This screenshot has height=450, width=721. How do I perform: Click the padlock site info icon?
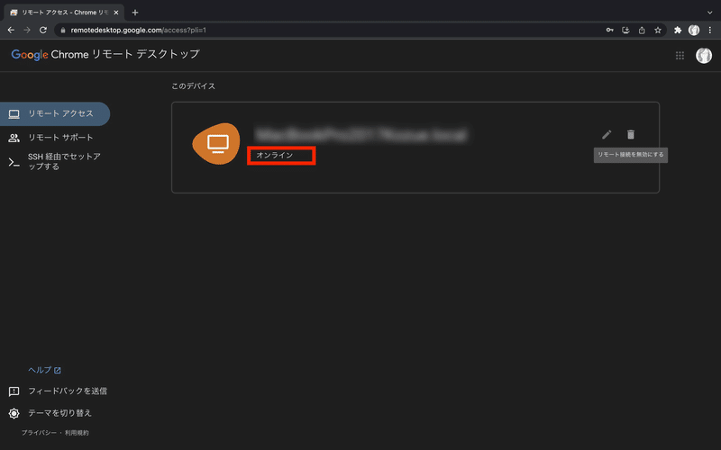[63, 31]
